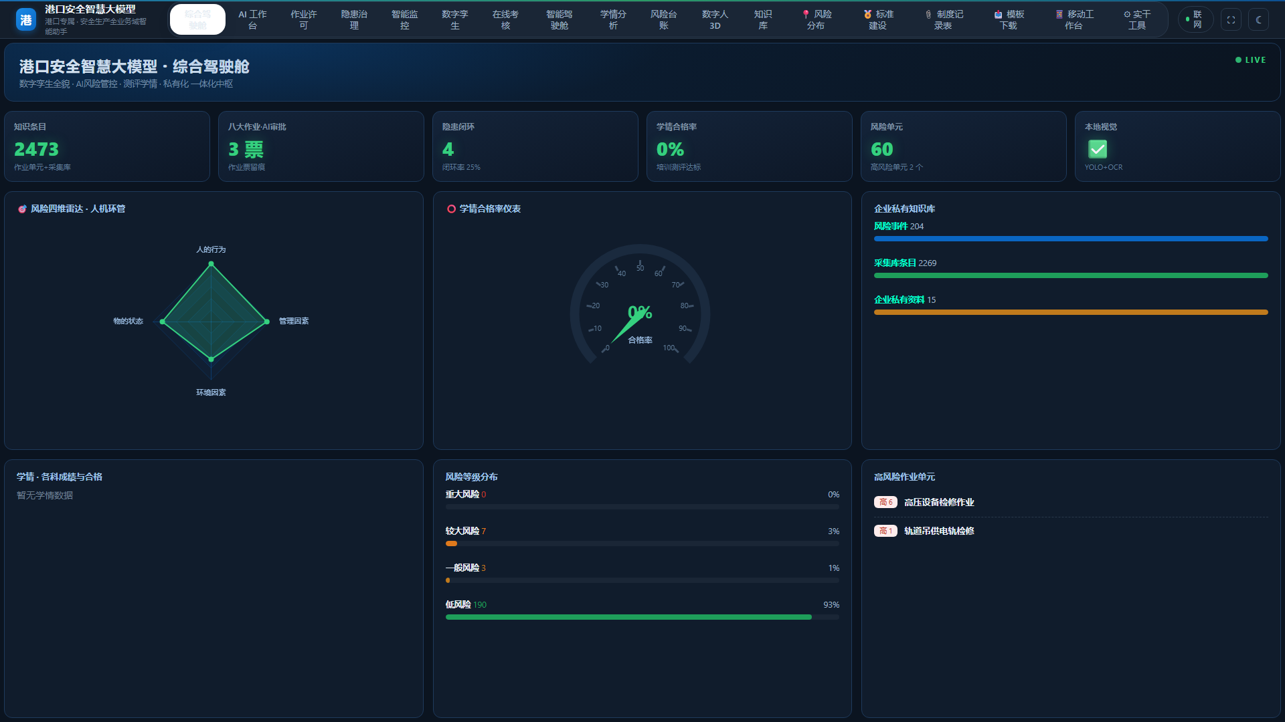Open the 模板下载 download tab

point(1009,20)
